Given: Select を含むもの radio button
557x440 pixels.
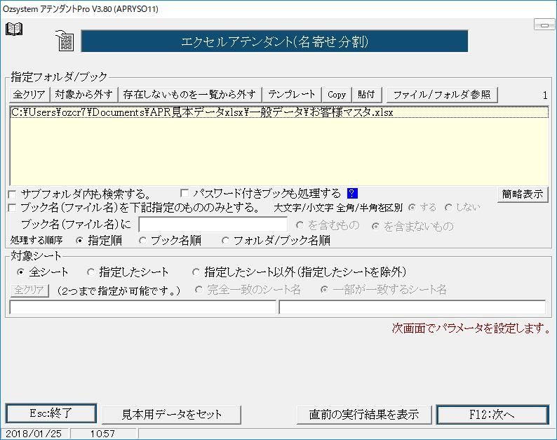Looking at the screenshot, I should coord(300,225).
